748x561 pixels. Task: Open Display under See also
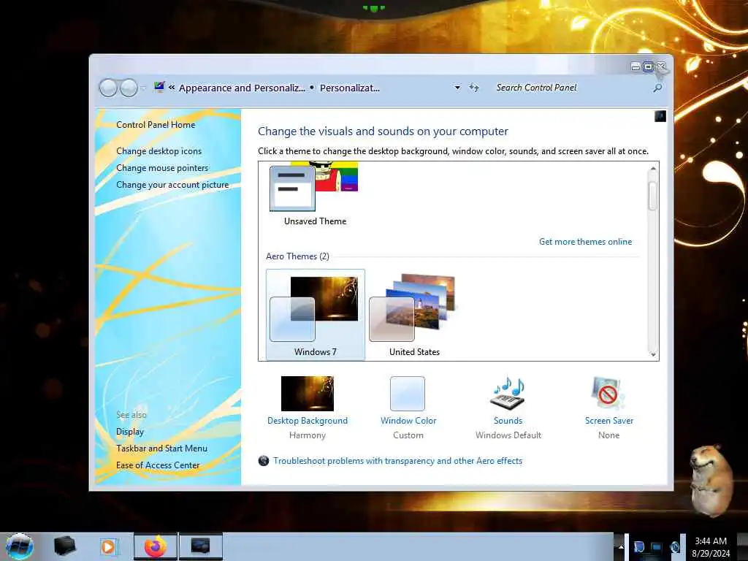click(x=130, y=432)
